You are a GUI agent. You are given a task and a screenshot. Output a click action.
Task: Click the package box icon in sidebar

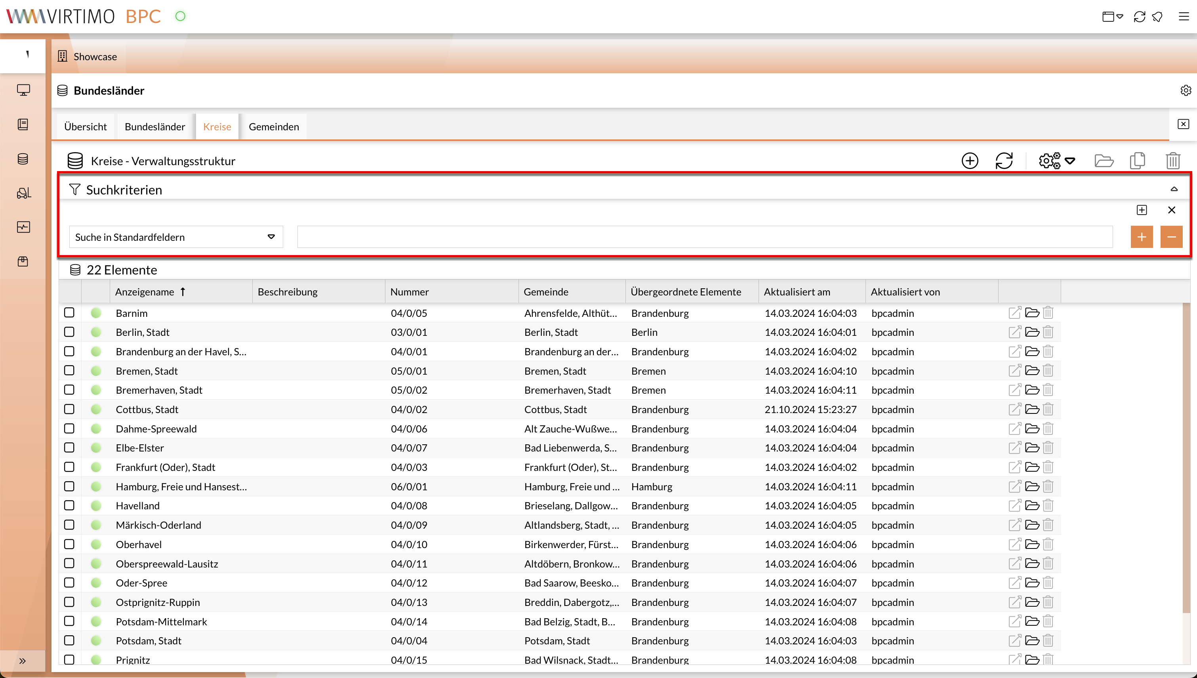click(23, 261)
